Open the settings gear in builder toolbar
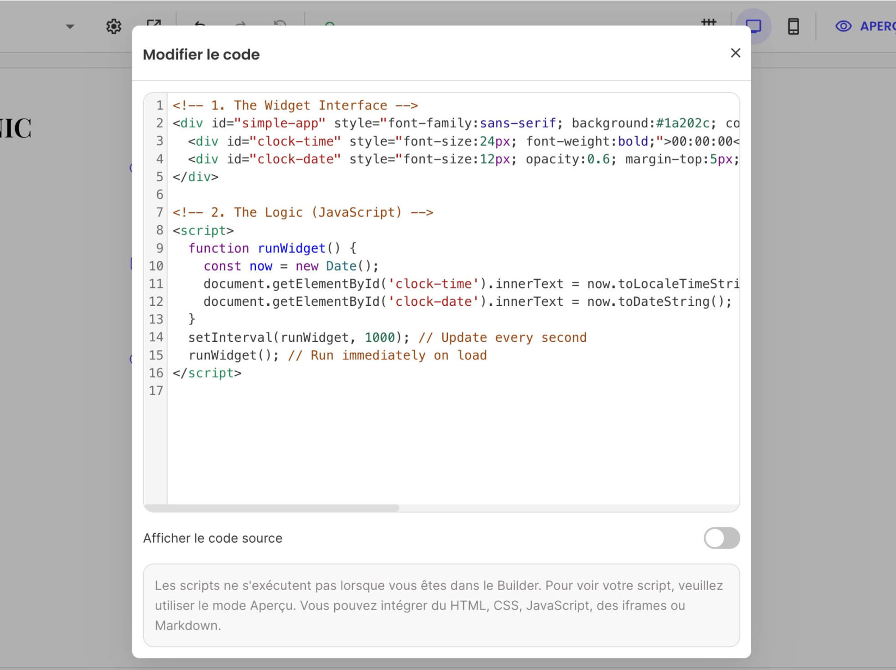Image resolution: width=896 pixels, height=670 pixels. (113, 26)
